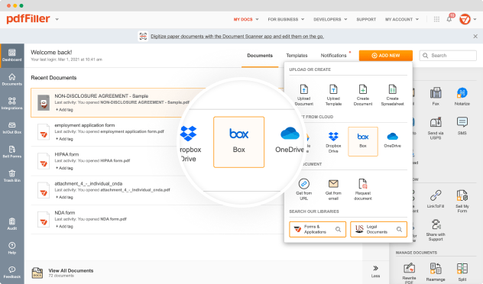Collapse the tools panel with Less
Screen dimensions: 483x284
pyautogui.click(x=375, y=271)
